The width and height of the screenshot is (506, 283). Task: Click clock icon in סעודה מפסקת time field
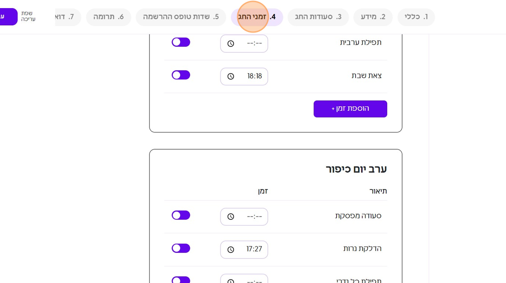[x=231, y=217]
